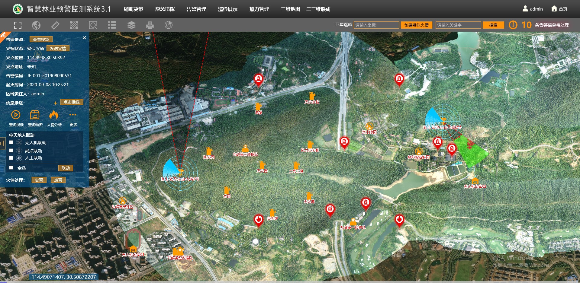Enable 无人机联动 checkbox

point(11,142)
